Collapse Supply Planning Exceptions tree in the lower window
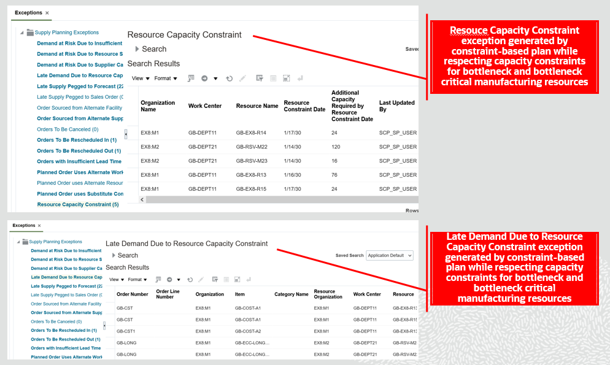The height and width of the screenshot is (365, 610). tap(18, 242)
